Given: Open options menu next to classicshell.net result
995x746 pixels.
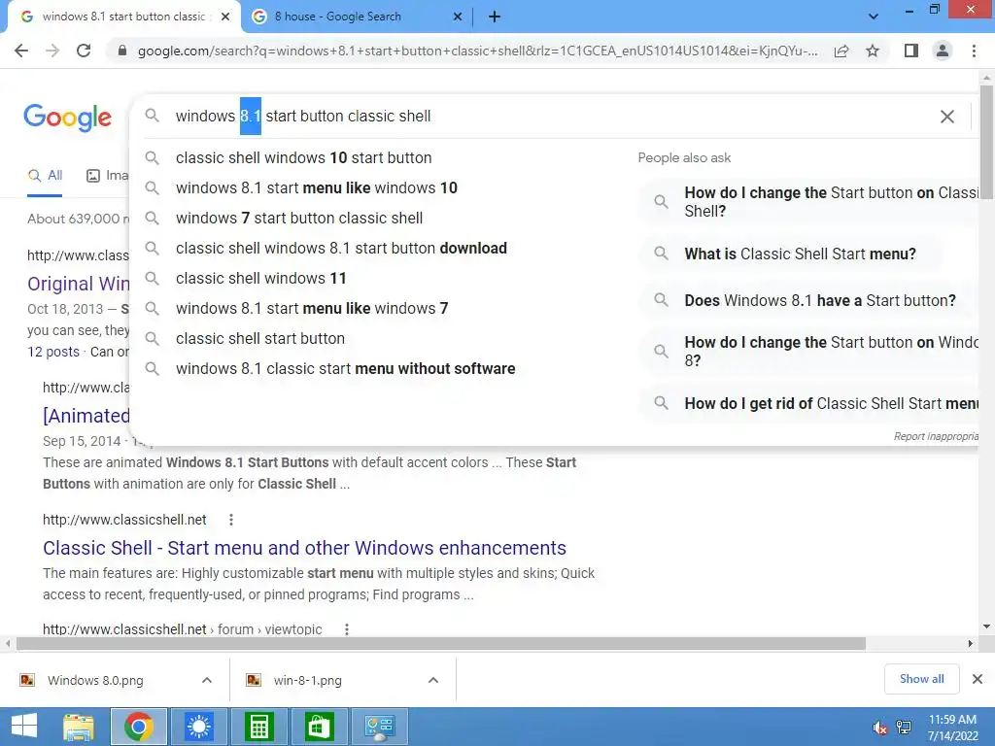Looking at the screenshot, I should point(231,521).
